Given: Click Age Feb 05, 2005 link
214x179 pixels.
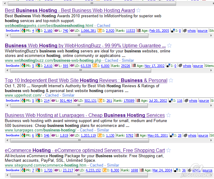Looking at the screenshot, I should [x=159, y=31].
